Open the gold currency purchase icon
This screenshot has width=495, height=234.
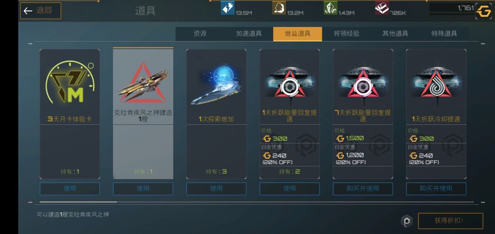point(484,11)
